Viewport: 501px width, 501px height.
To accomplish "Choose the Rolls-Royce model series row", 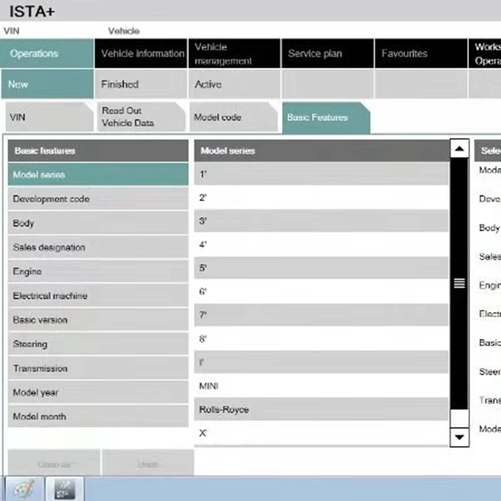I will (x=321, y=410).
